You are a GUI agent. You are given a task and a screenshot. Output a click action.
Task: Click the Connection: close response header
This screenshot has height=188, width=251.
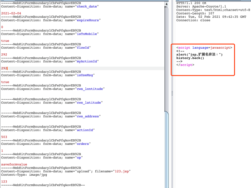pyautogui.click(x=193, y=20)
